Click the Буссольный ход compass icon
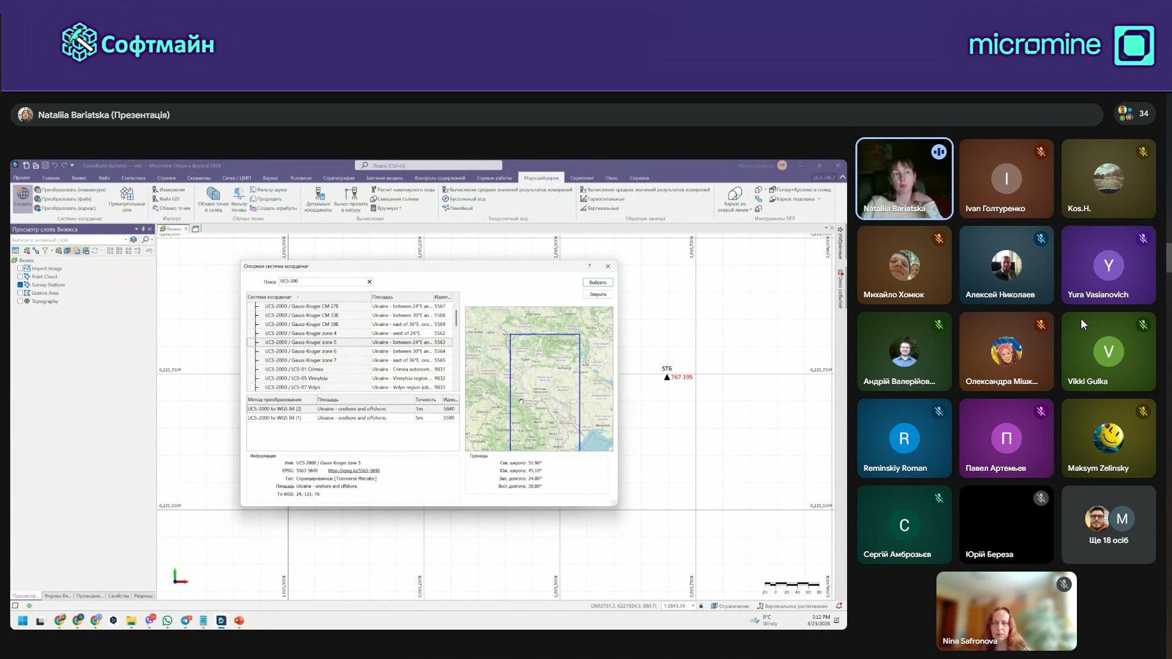The image size is (1172, 659). (x=446, y=199)
